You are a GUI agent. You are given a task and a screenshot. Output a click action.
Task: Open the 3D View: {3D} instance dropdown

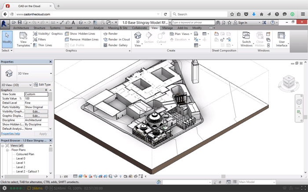coord(16,85)
